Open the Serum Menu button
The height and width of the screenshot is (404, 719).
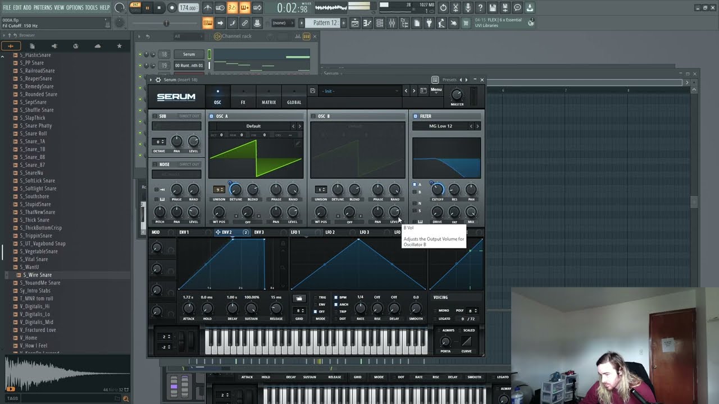[436, 90]
